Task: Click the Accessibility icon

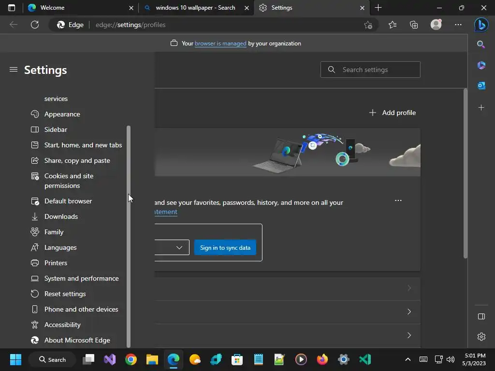Action: pos(35,325)
